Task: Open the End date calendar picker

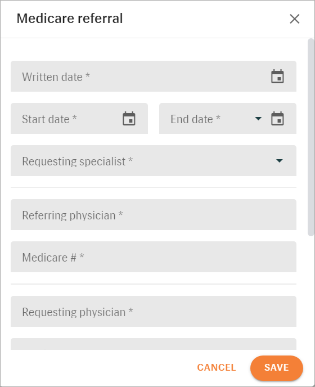Action: click(277, 119)
